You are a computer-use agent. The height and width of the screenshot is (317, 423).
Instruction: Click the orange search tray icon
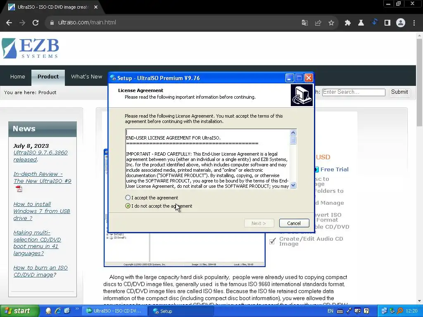(x=400, y=311)
